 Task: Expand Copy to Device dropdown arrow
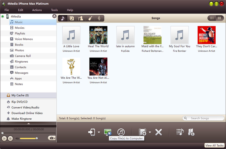click(x=99, y=132)
